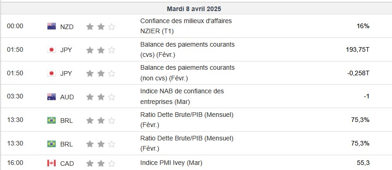Click the New Zealand flag icon

point(51,26)
